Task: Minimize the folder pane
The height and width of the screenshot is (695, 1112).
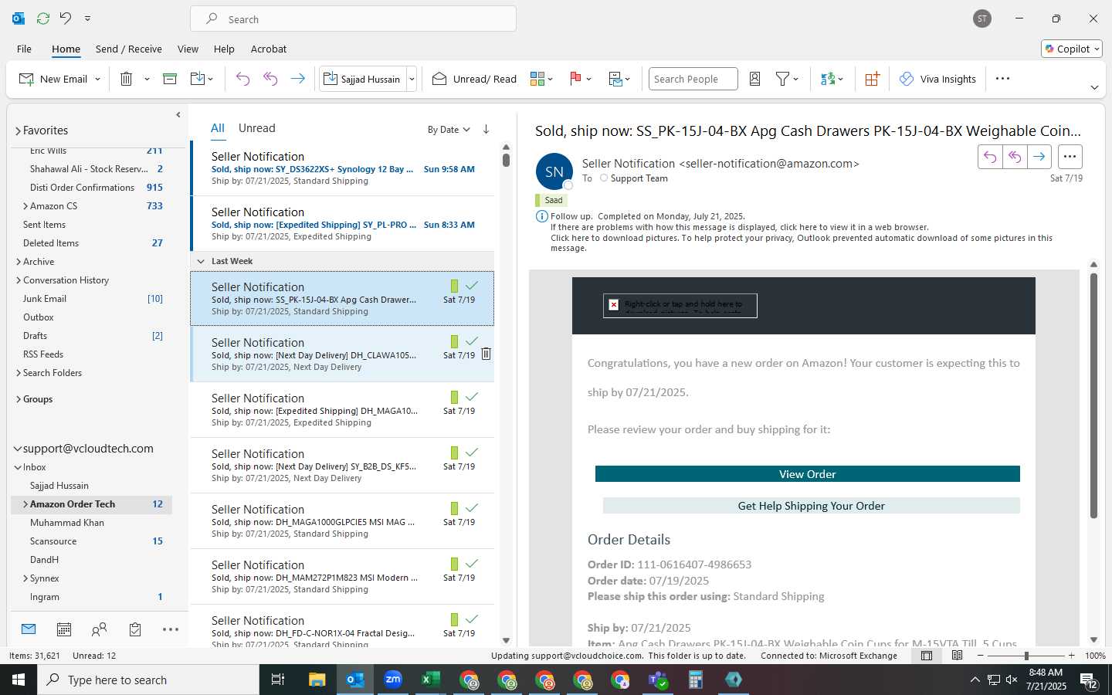Action: [x=178, y=114]
